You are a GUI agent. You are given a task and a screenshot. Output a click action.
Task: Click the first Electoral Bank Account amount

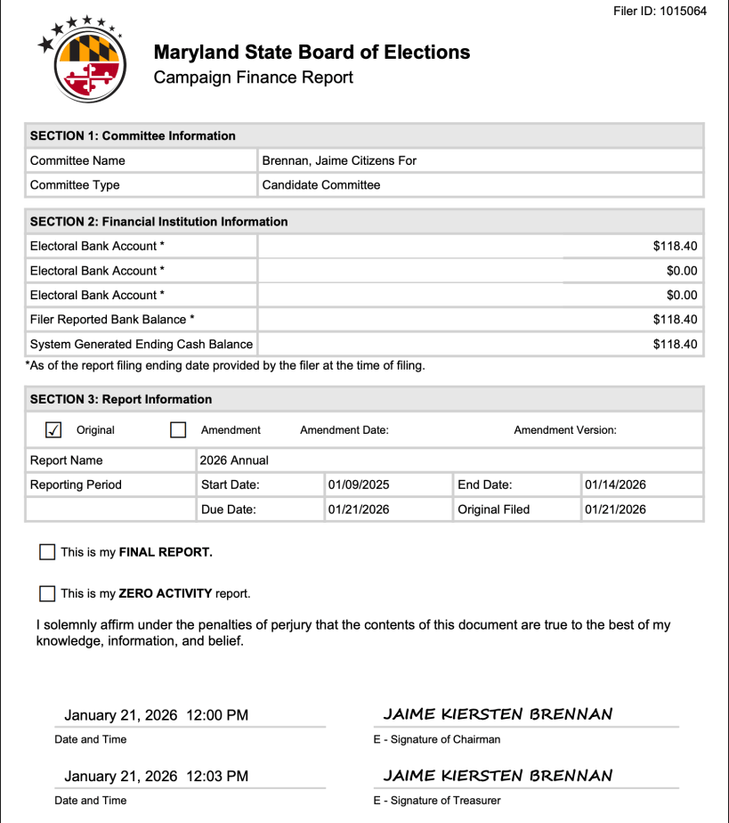pos(675,246)
